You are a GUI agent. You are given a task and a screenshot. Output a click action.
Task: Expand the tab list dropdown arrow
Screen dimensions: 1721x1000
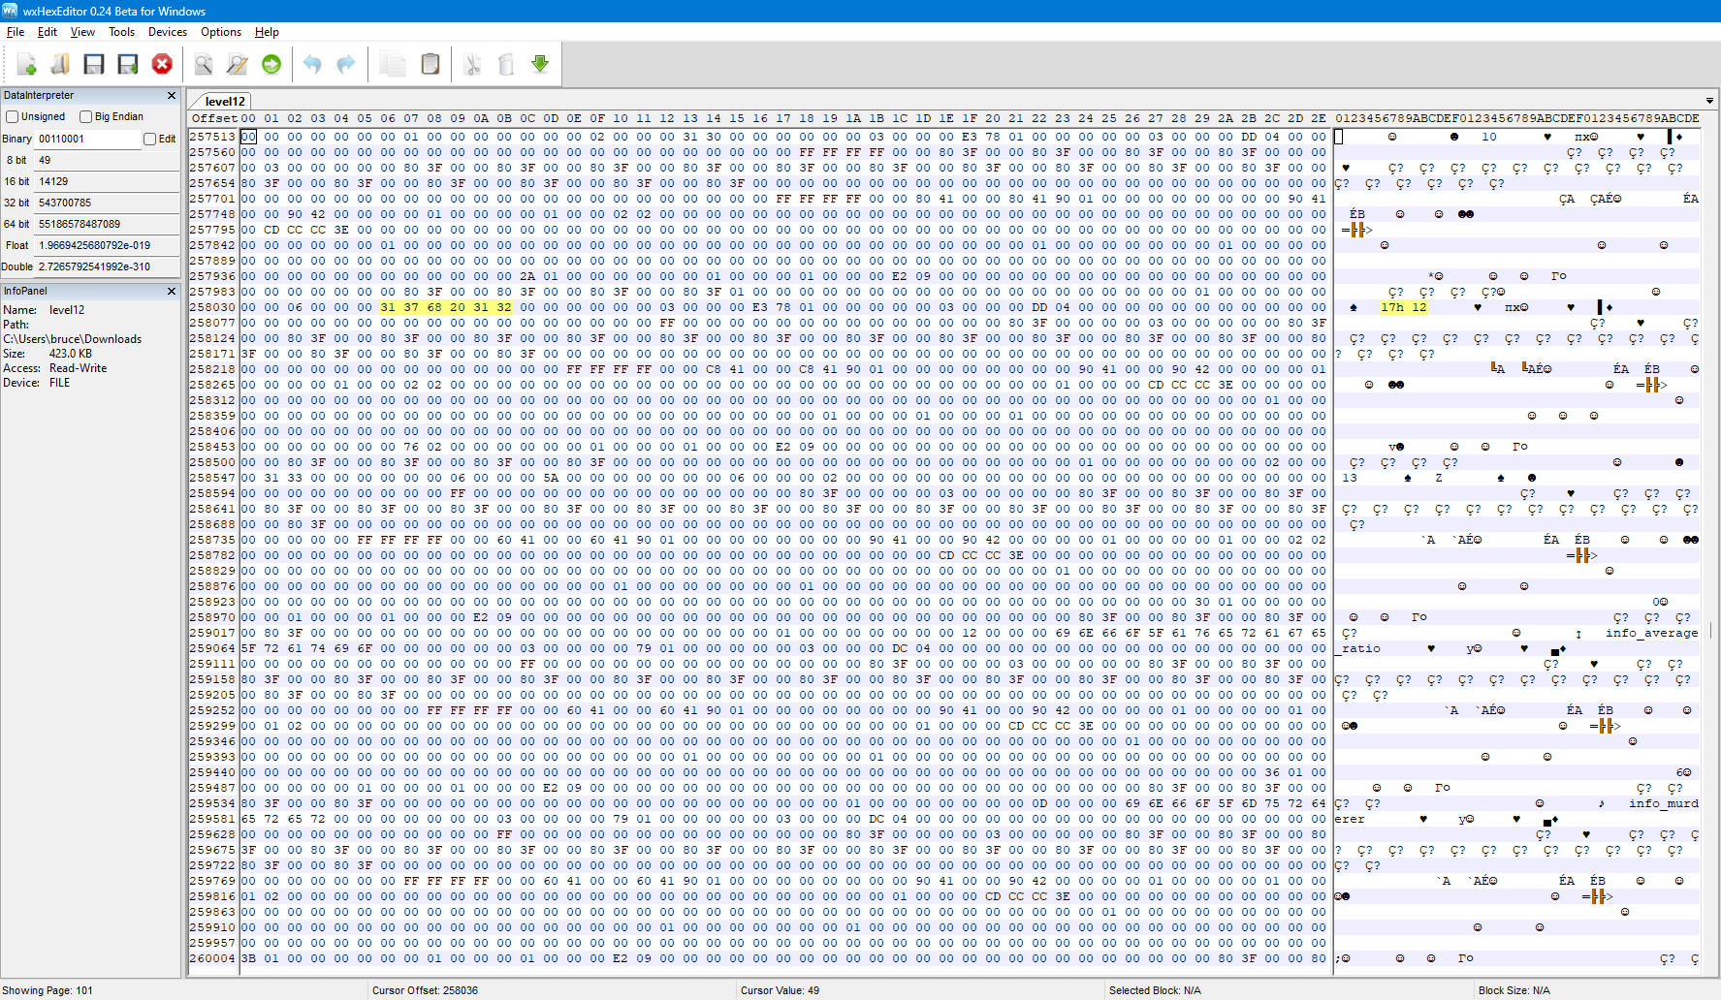pos(1709,101)
